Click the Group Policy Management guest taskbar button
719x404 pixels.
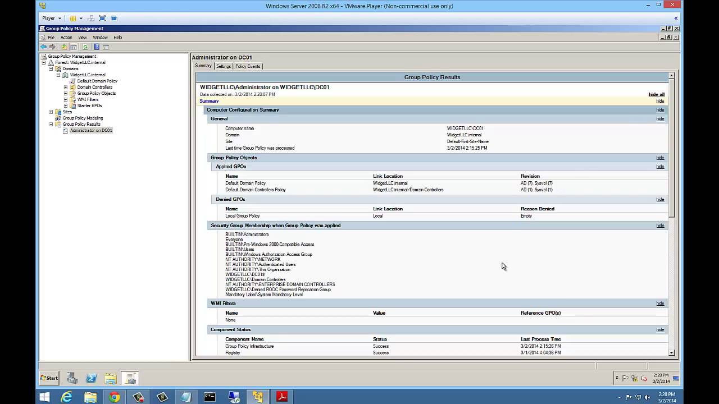(x=129, y=378)
